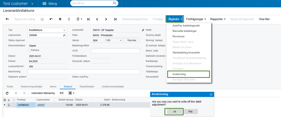
Task: Open the Typ Kreditfaktura dropdown
Action: point(64,30)
